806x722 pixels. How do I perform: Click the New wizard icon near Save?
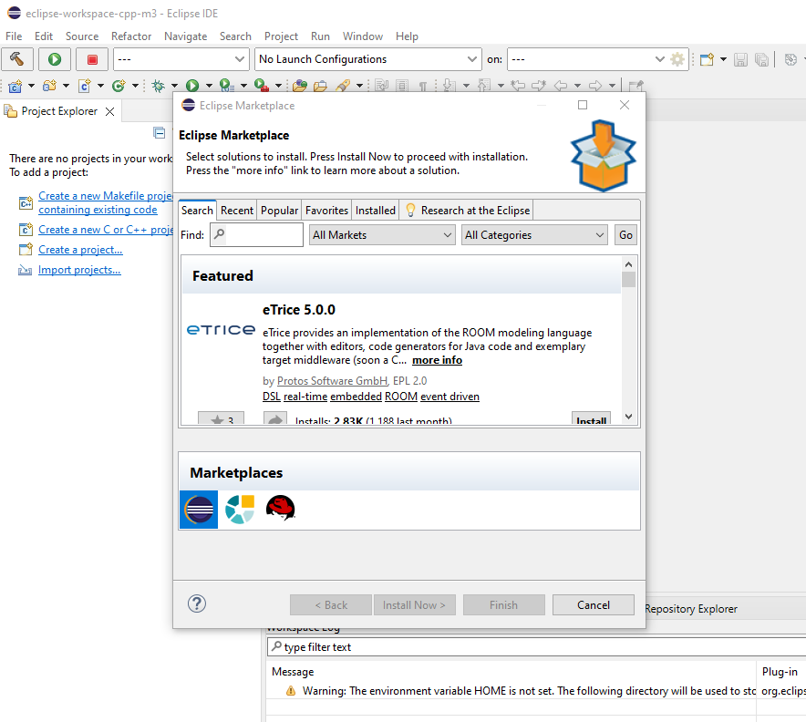[x=708, y=59]
